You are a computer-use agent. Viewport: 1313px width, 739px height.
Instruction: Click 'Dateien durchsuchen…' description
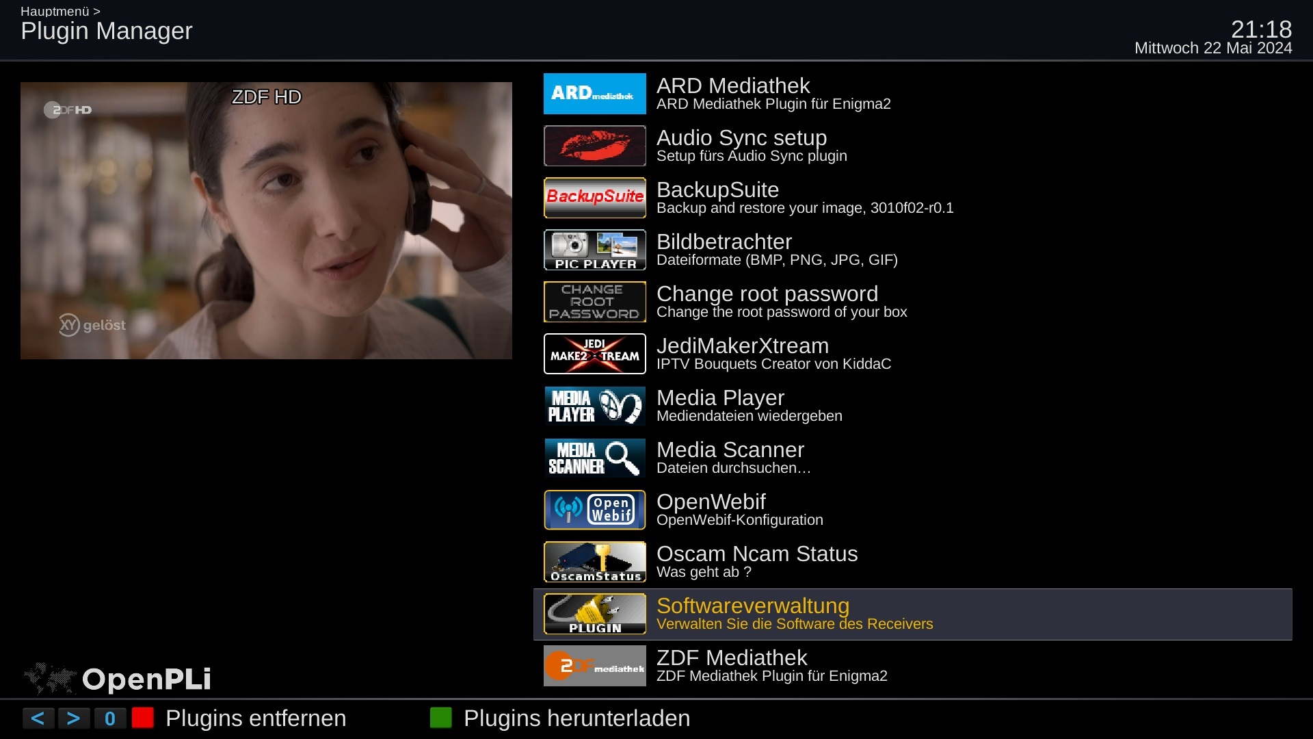734,468
